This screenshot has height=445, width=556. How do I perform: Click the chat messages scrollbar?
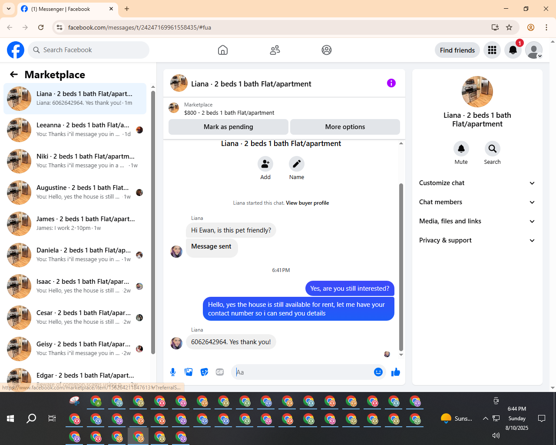(401, 267)
